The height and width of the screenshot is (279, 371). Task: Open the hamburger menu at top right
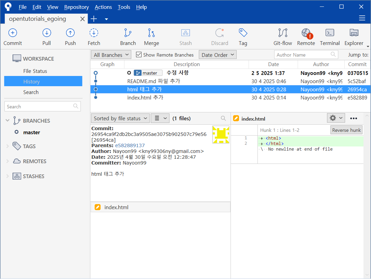pyautogui.click(x=362, y=18)
